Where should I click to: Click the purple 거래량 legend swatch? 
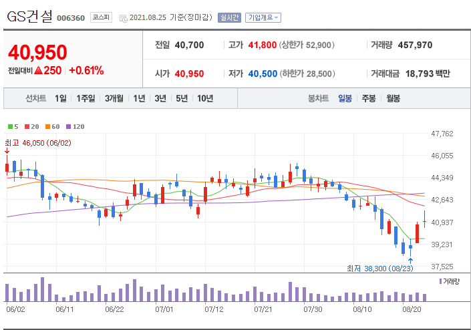[x=441, y=281]
